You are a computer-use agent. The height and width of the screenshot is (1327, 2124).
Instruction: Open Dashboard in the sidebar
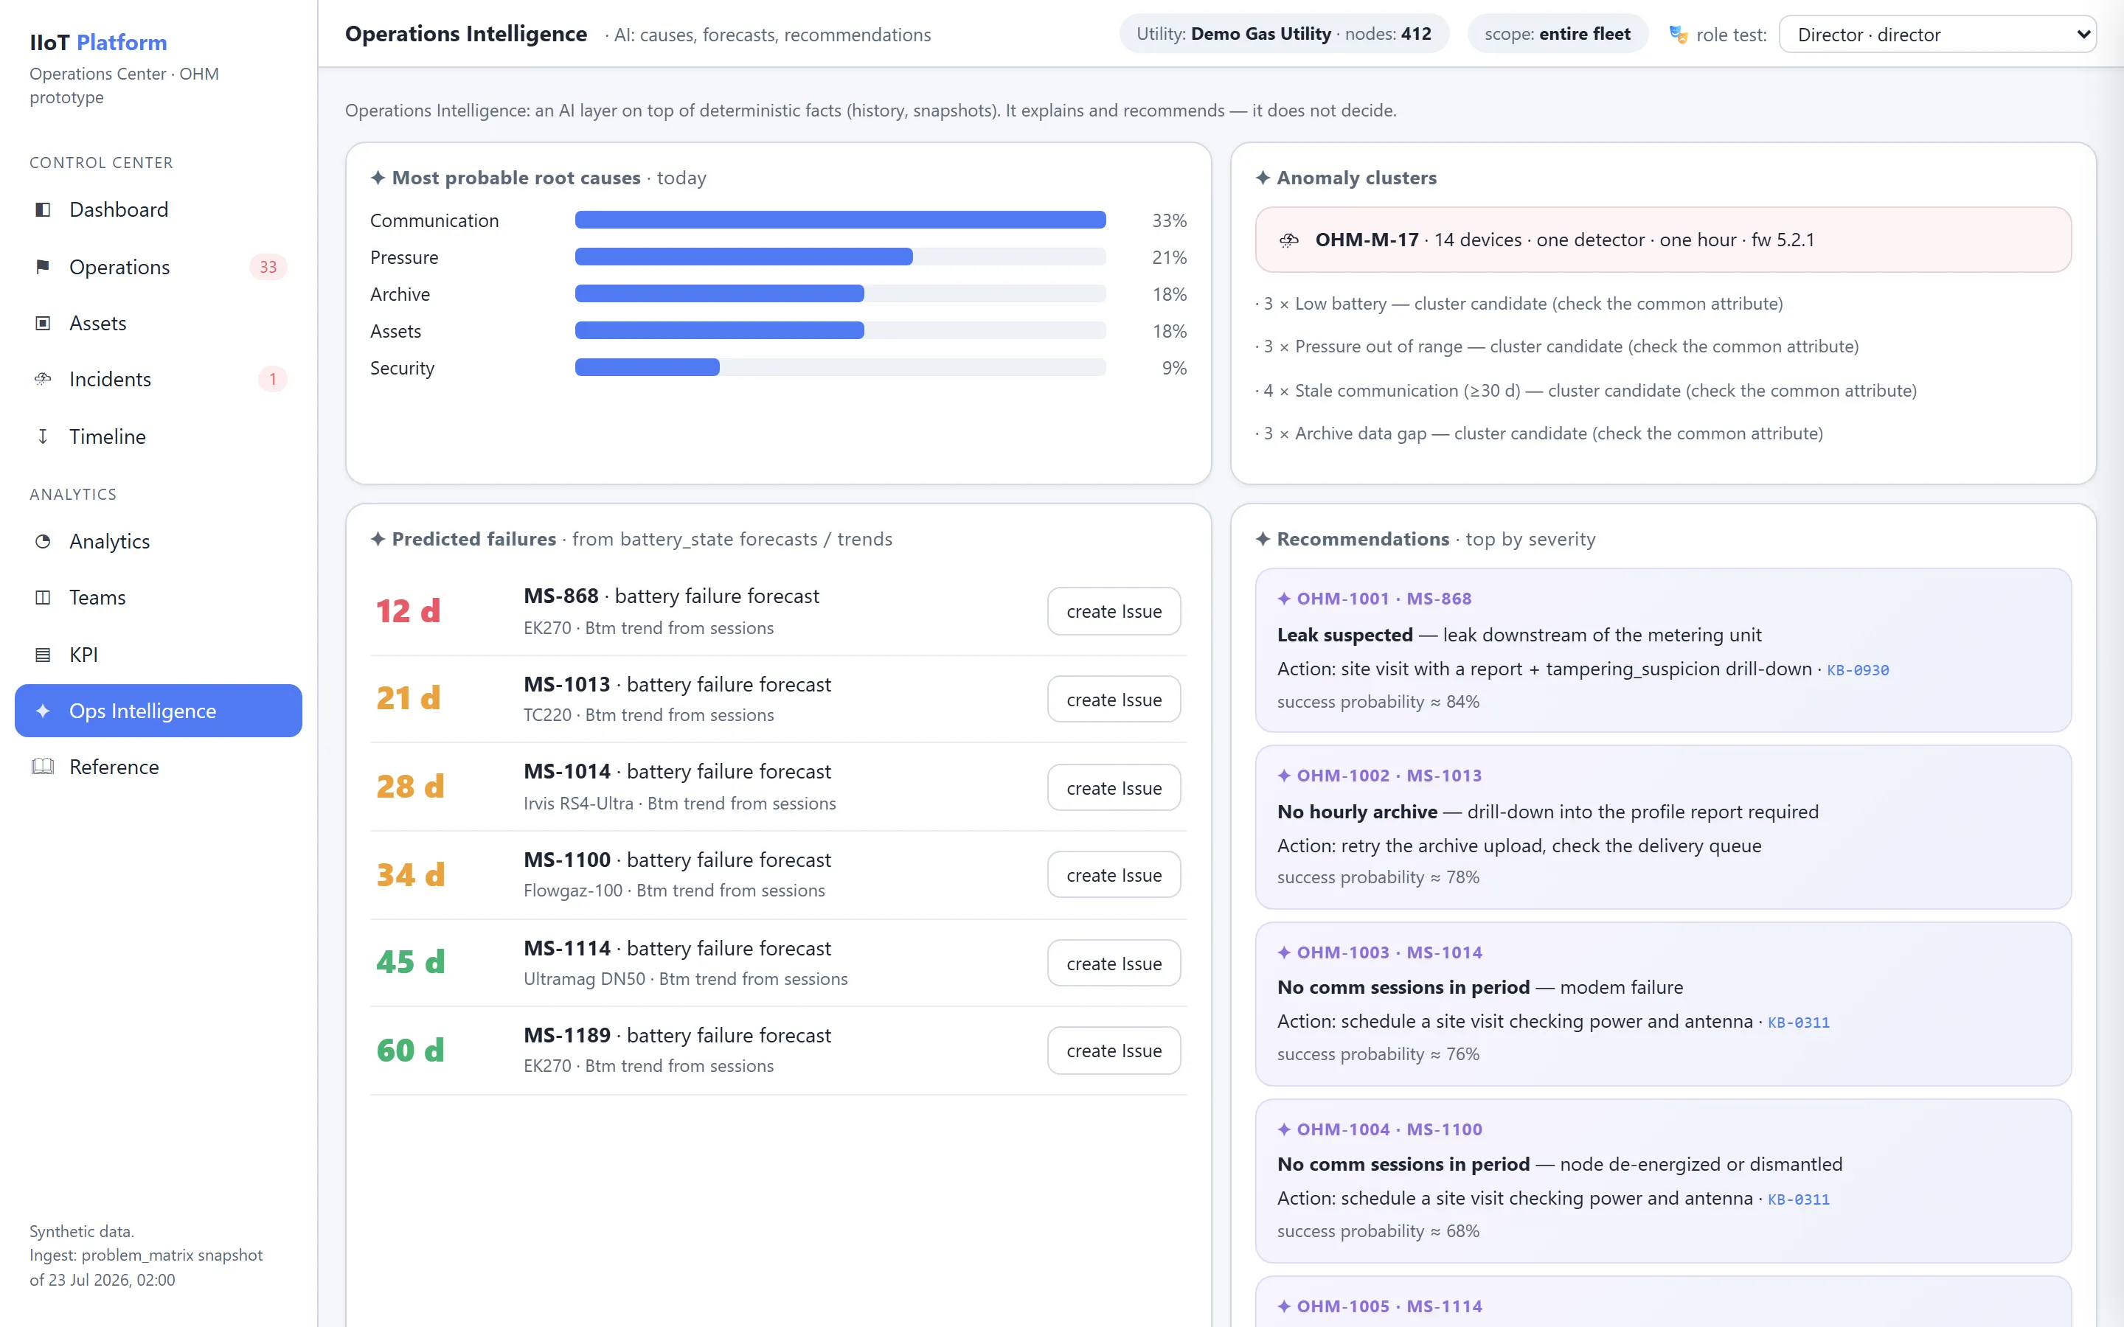pyautogui.click(x=159, y=210)
